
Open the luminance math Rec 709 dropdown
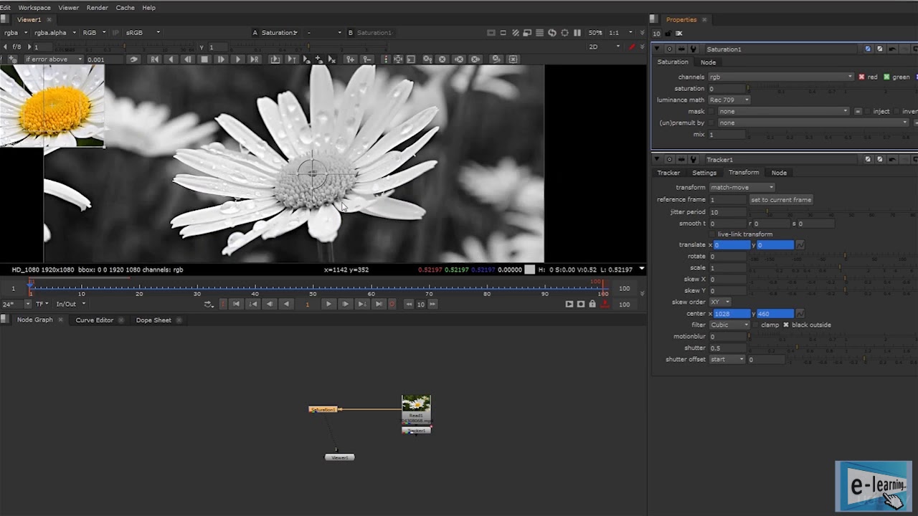click(729, 100)
